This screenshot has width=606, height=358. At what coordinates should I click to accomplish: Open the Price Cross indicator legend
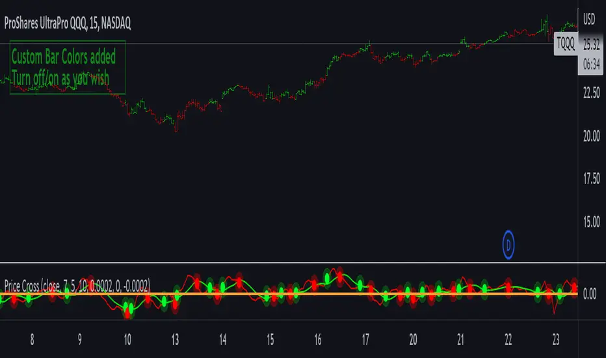tap(77, 286)
